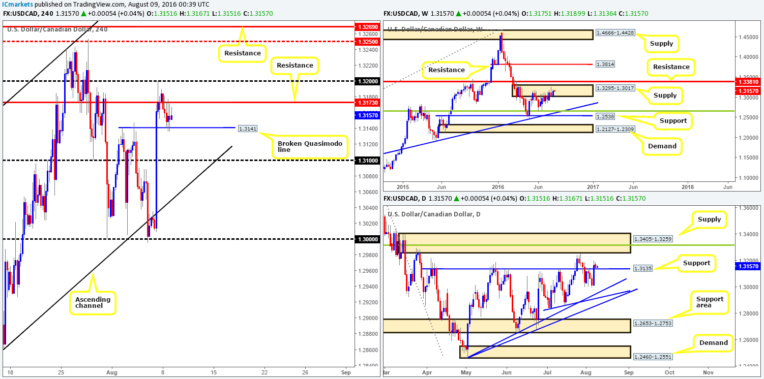
Task: Select the 1.3135 support level label
Action: [643, 269]
